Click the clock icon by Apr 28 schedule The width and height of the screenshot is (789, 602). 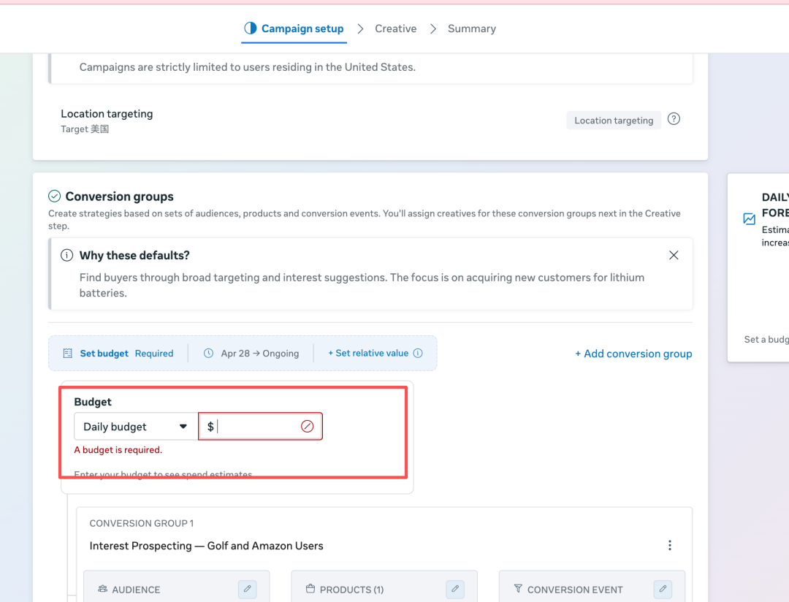pyautogui.click(x=208, y=354)
